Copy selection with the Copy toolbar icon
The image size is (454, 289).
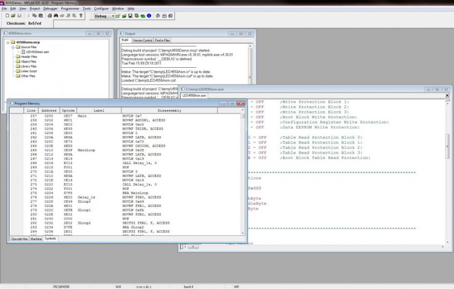[x=34, y=16]
